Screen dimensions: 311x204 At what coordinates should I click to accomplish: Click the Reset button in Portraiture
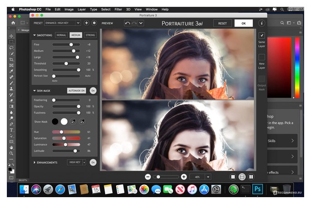222,23
